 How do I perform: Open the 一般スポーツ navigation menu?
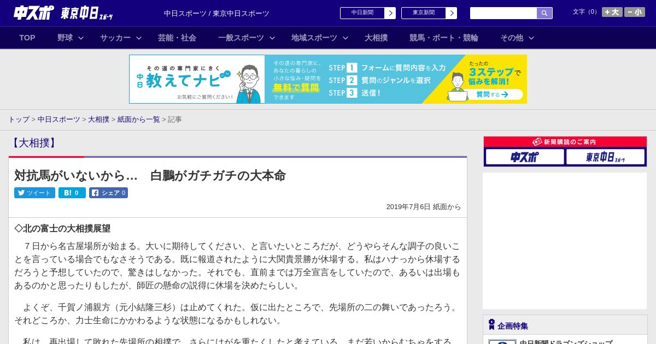[x=241, y=38]
